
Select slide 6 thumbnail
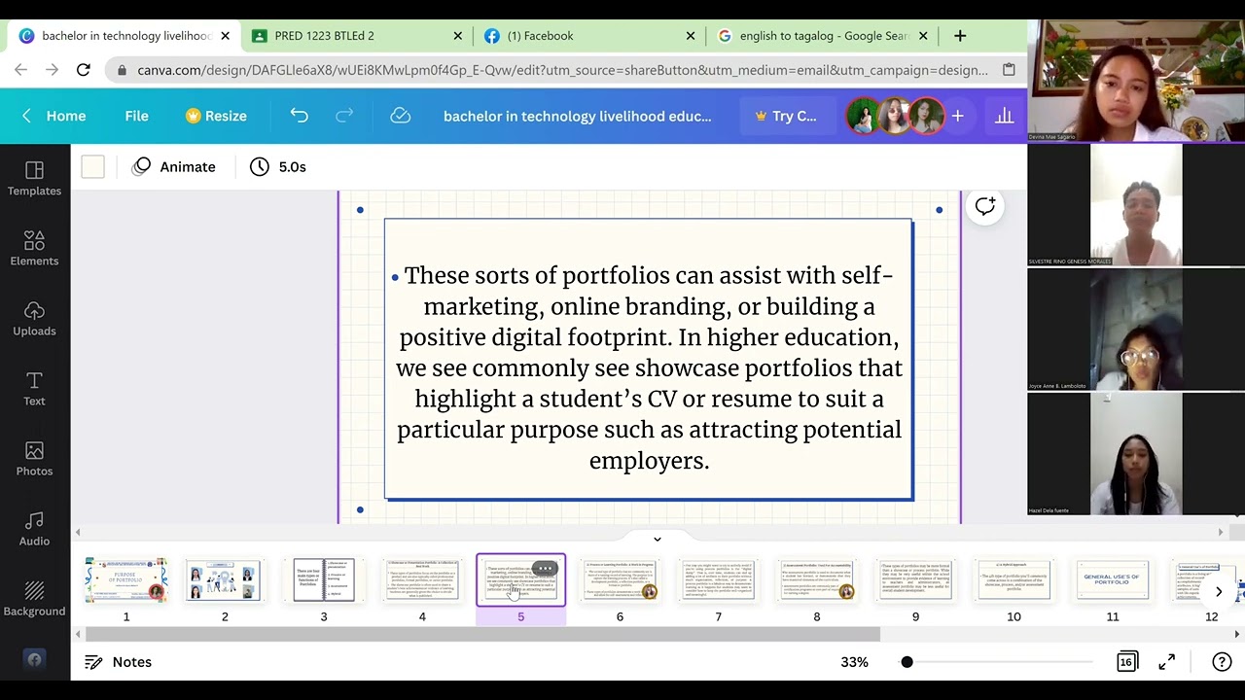(x=620, y=580)
